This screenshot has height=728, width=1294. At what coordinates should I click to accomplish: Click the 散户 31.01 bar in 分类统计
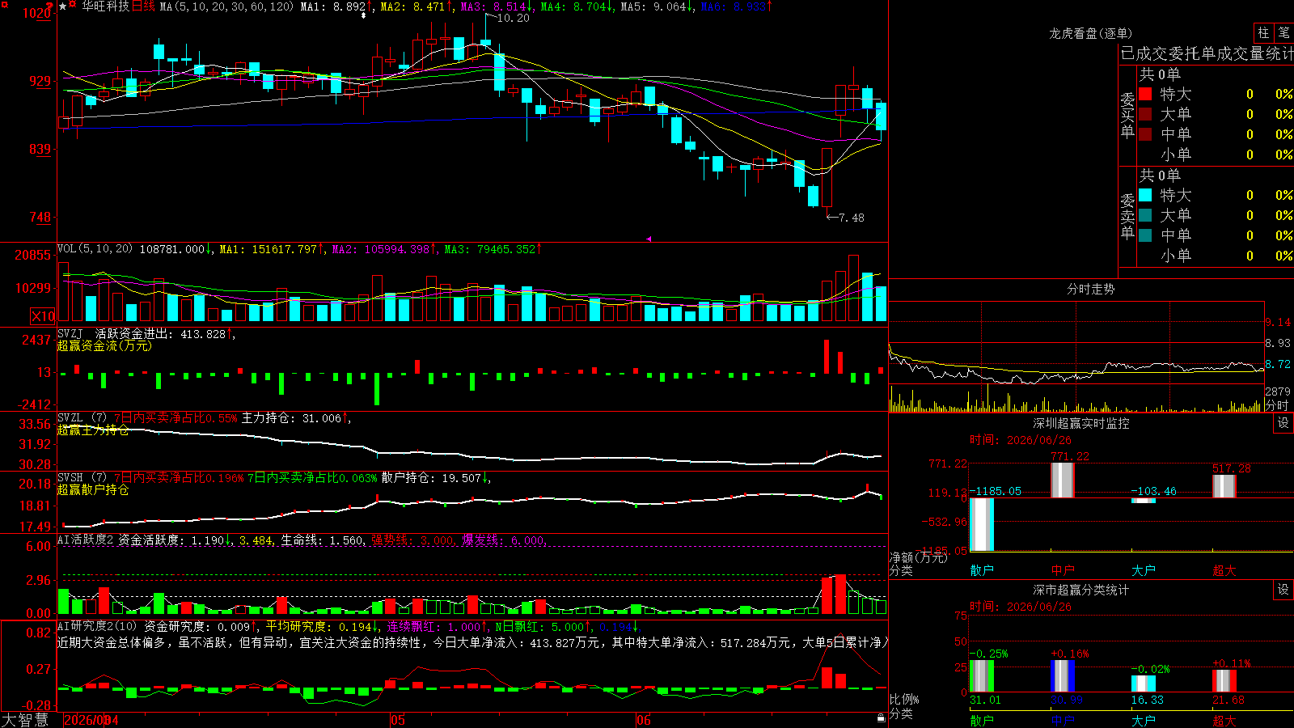coord(982,676)
